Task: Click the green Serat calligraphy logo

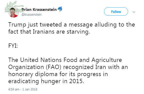Action: click(13, 5)
